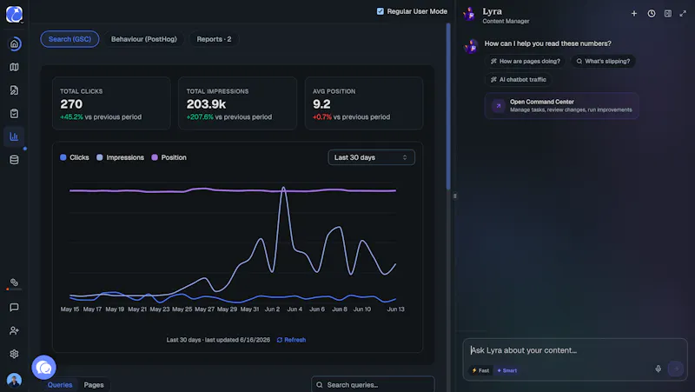Click the Content Manager subtitle
The height and width of the screenshot is (392, 695).
point(506,21)
